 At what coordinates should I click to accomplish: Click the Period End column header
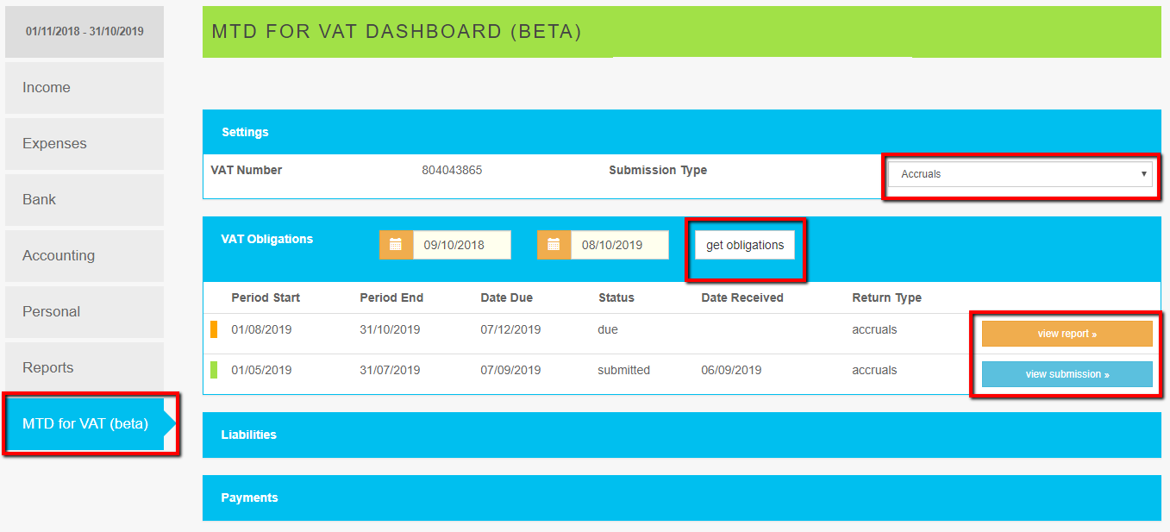391,297
